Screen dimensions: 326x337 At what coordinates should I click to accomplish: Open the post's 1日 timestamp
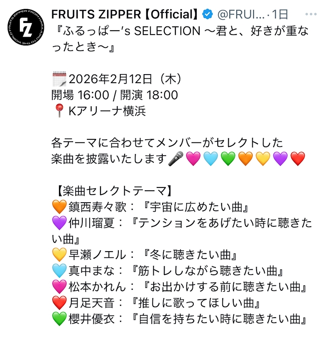(280, 14)
